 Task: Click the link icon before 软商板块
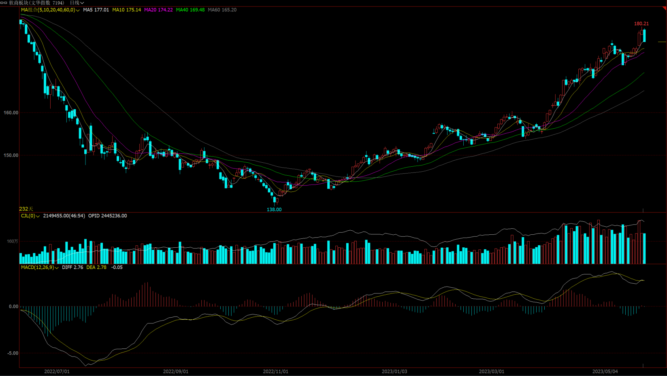click(x=4, y=3)
